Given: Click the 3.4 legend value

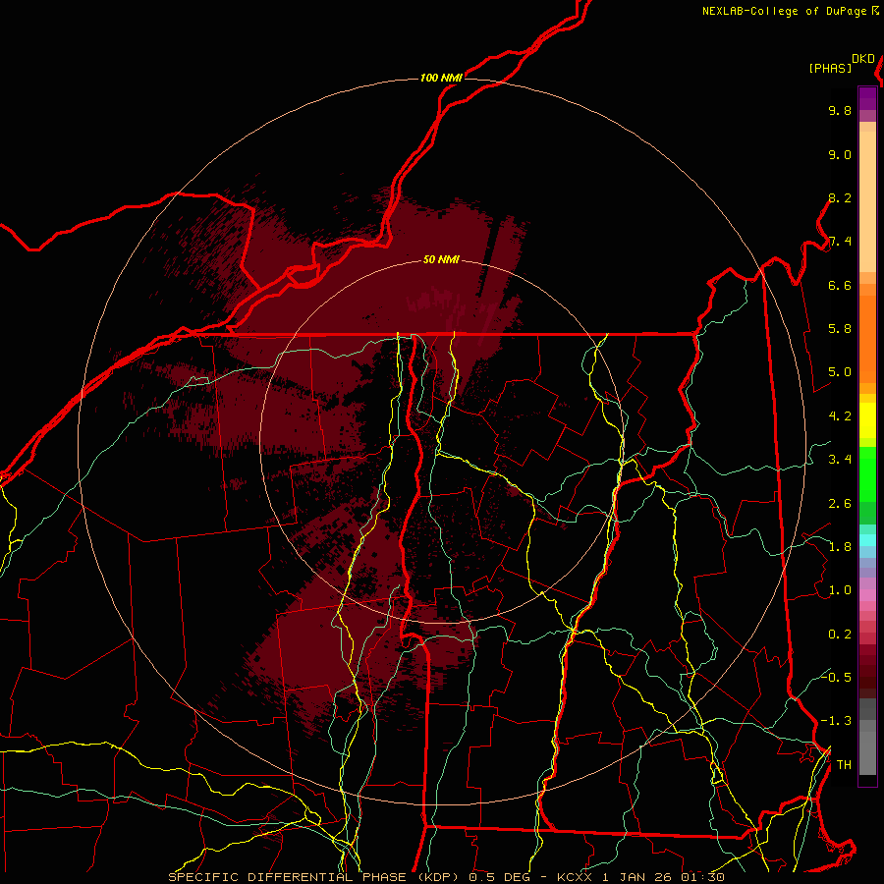Looking at the screenshot, I should click(840, 460).
